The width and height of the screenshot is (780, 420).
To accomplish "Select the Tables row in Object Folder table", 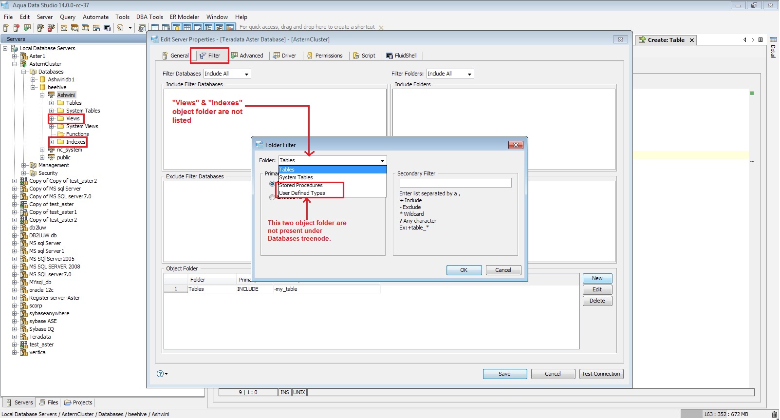I will click(x=273, y=289).
